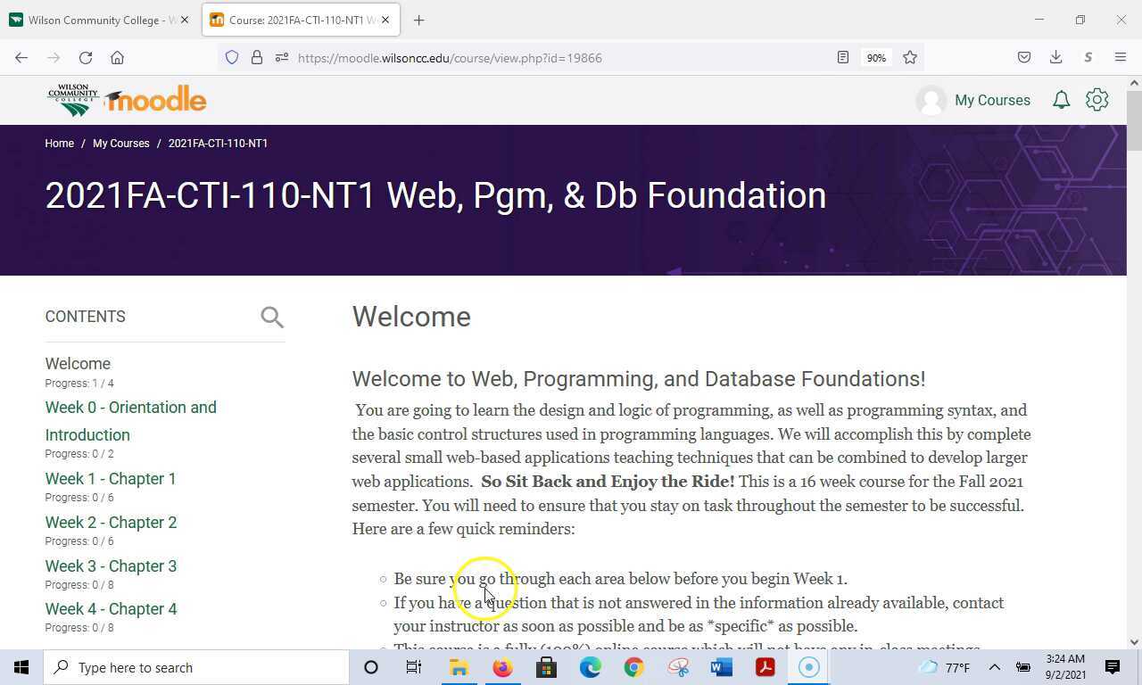Expand the Windows taskbar hidden icons chevron

click(994, 667)
